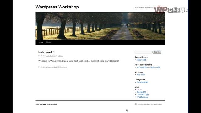
Task: Click the tree-lined path header image
Action: pyautogui.click(x=100, y=26)
